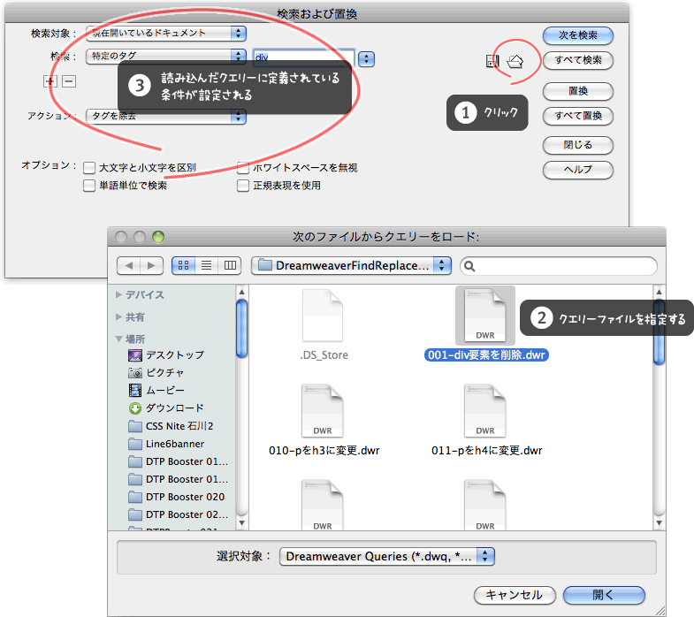
Task: Open Line6banner folder in sidebar
Action: (x=166, y=444)
